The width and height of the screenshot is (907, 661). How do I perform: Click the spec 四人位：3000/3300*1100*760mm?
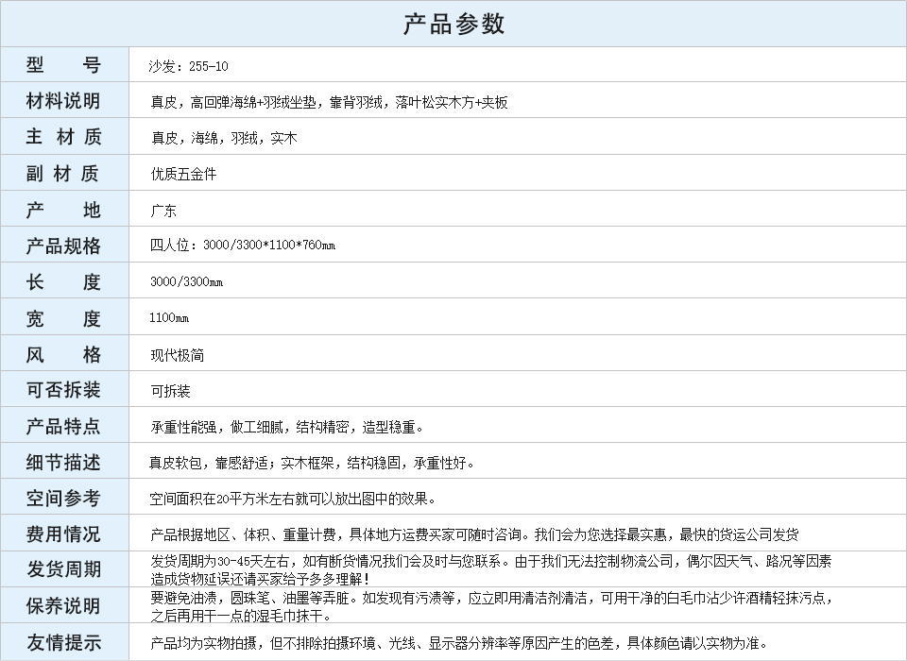click(243, 246)
